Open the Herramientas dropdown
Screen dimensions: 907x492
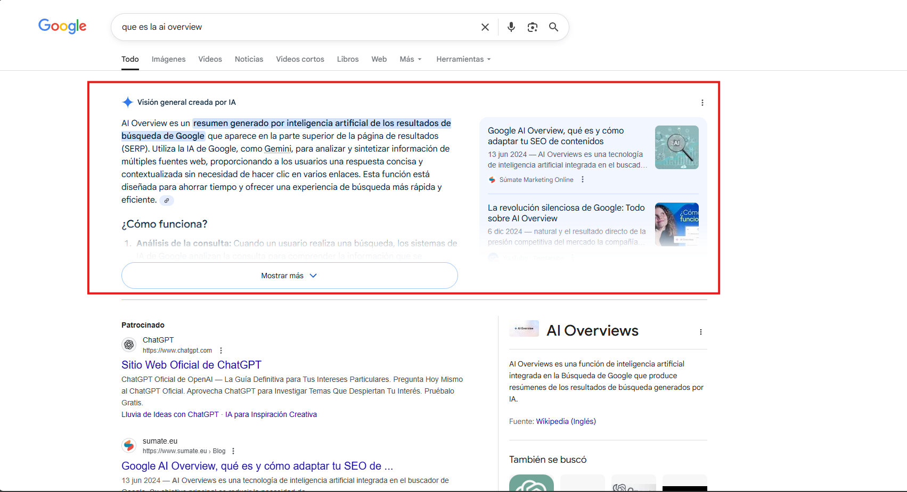pyautogui.click(x=463, y=59)
